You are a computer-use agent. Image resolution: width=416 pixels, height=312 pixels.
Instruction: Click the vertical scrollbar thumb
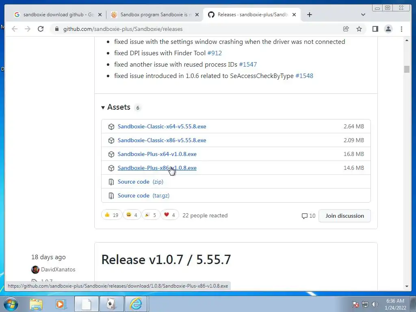(407, 69)
